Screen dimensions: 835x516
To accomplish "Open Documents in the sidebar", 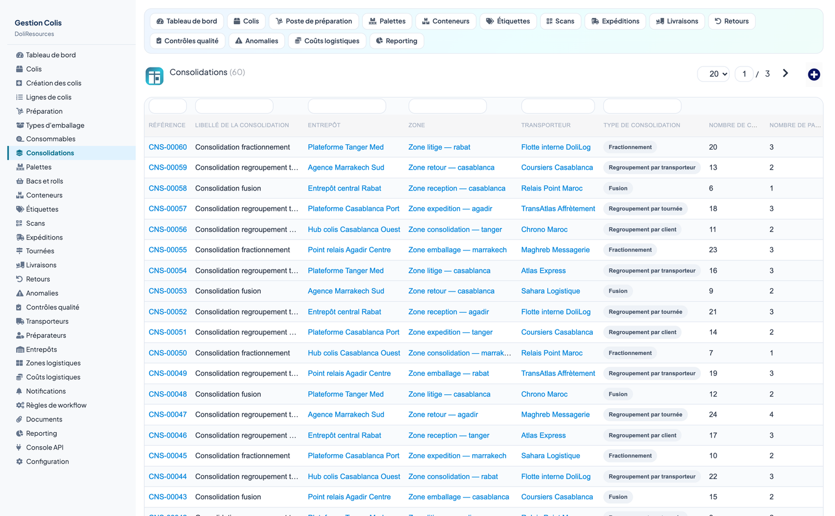I will (44, 420).
